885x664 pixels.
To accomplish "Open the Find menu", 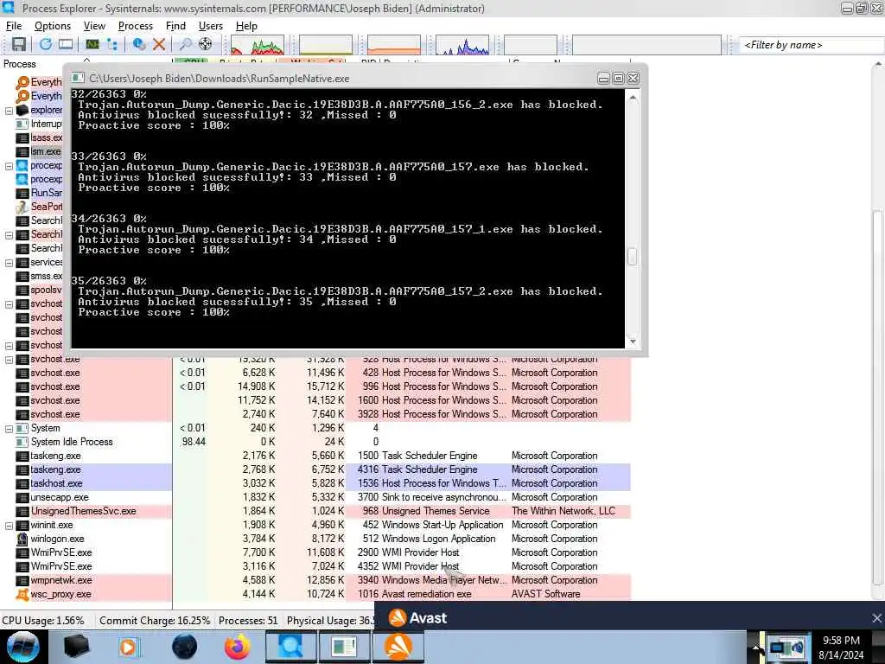I will pyautogui.click(x=175, y=26).
